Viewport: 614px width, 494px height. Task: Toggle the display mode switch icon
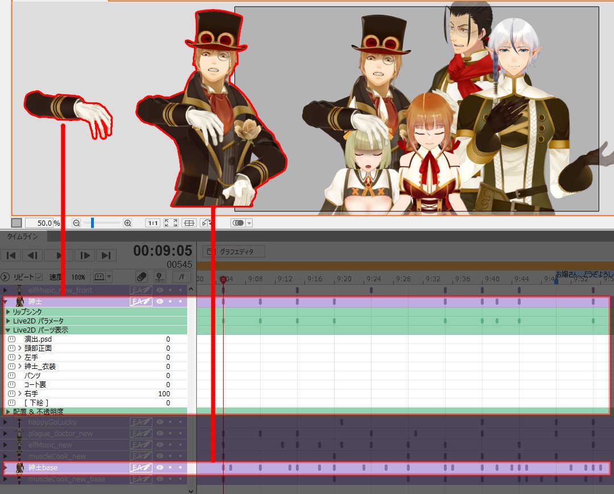point(238,223)
